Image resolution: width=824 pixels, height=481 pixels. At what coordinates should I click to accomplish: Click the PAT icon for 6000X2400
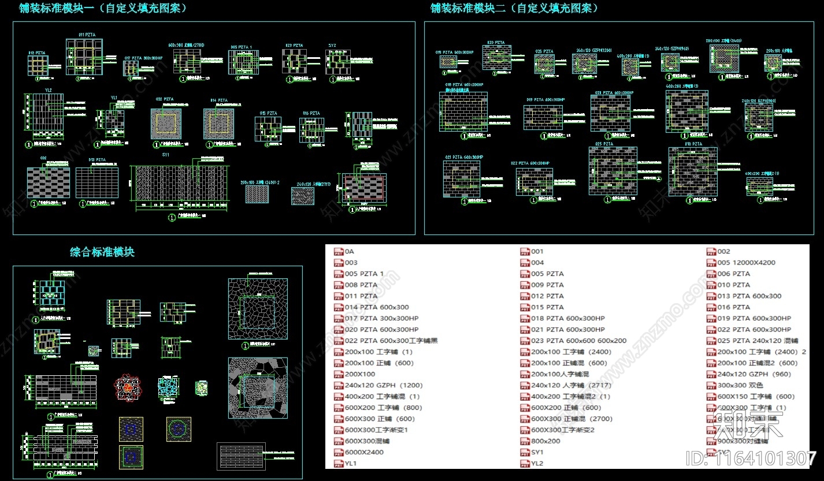pos(339,452)
